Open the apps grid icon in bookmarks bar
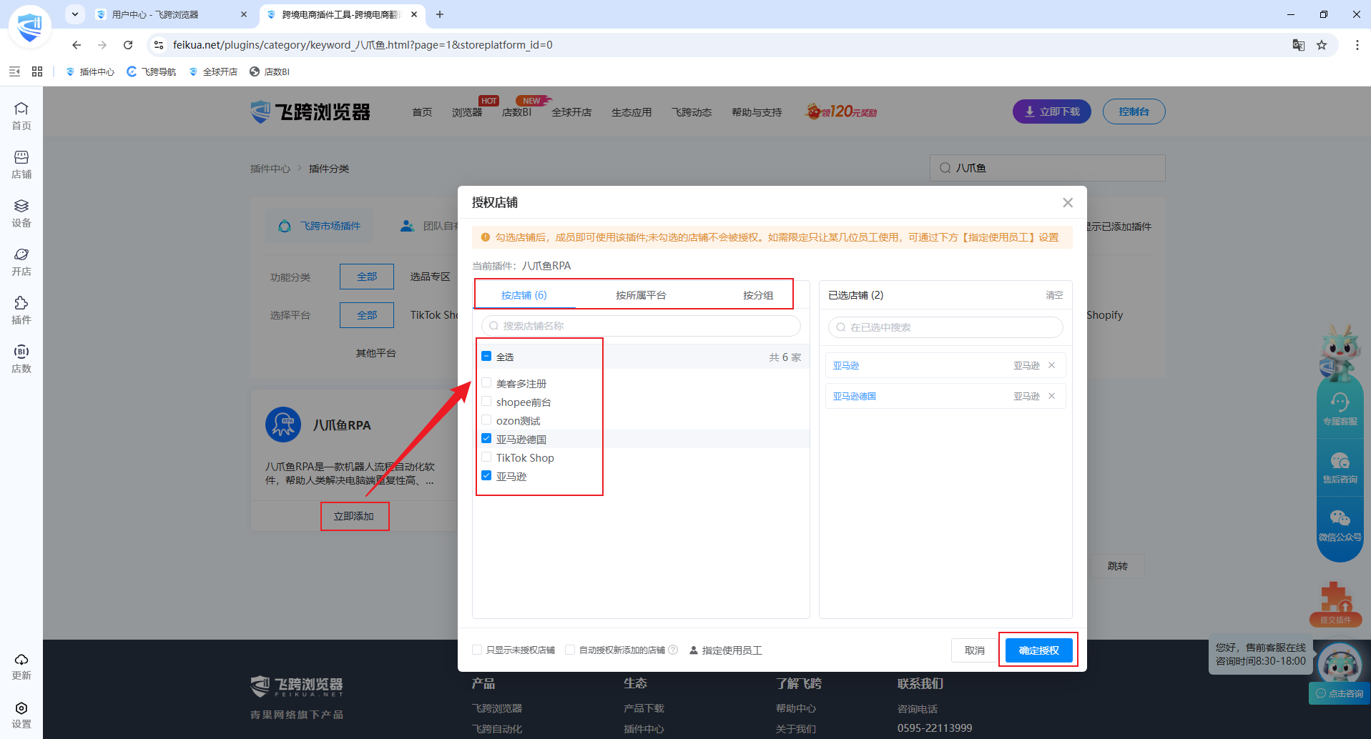Viewport: 1371px width, 739px height. (37, 71)
